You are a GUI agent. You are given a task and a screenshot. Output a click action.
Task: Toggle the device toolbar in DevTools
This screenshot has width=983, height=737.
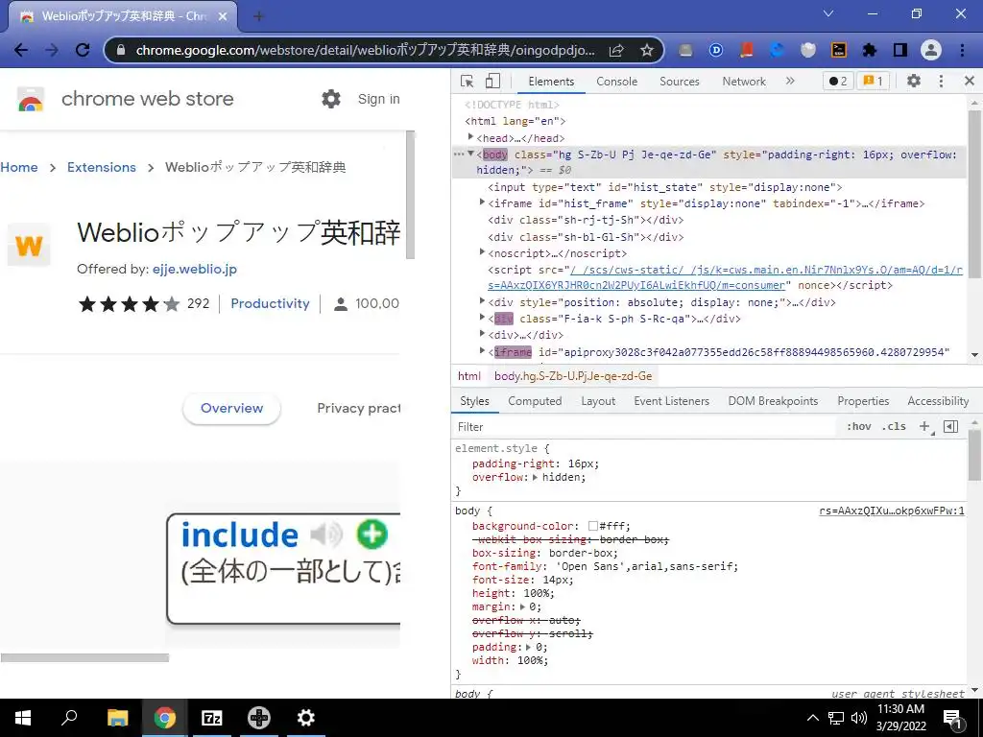(492, 81)
